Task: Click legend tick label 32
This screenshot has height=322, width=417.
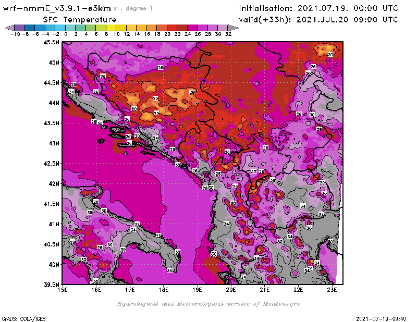Action: tap(228, 34)
